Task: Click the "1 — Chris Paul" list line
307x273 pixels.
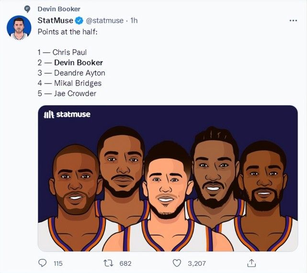Action: pyautogui.click(x=62, y=52)
